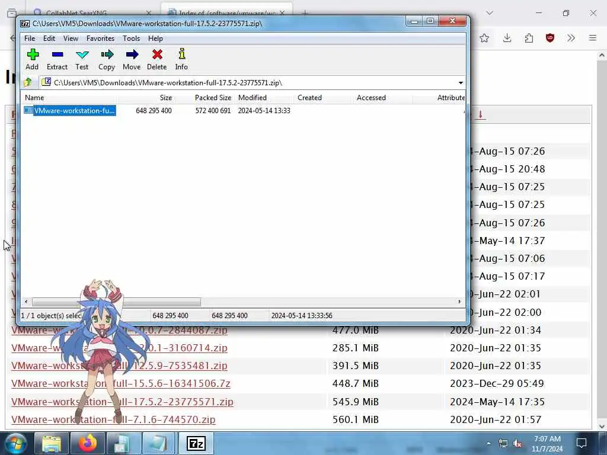The height and width of the screenshot is (455, 607).
Task: Click the uBlock Origin shield icon
Action: [x=550, y=38]
